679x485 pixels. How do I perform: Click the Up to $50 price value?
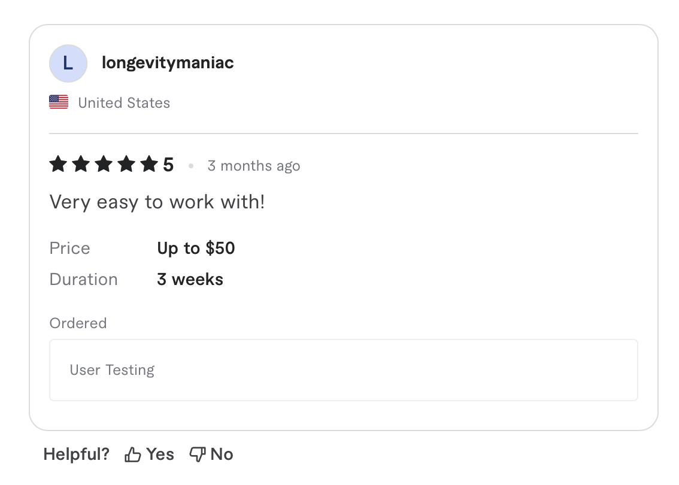coord(196,247)
